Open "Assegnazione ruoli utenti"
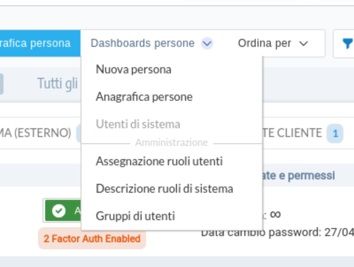The image size is (354, 267). pos(159,161)
